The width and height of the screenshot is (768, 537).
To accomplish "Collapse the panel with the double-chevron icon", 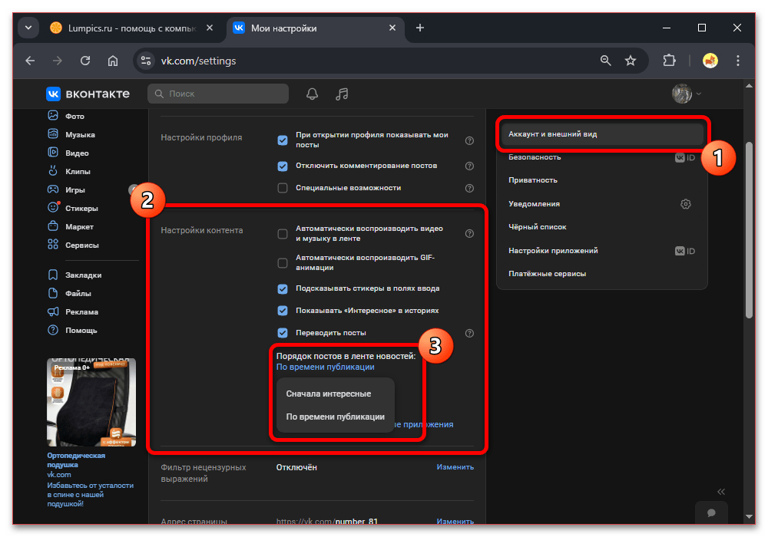I will coord(721,492).
